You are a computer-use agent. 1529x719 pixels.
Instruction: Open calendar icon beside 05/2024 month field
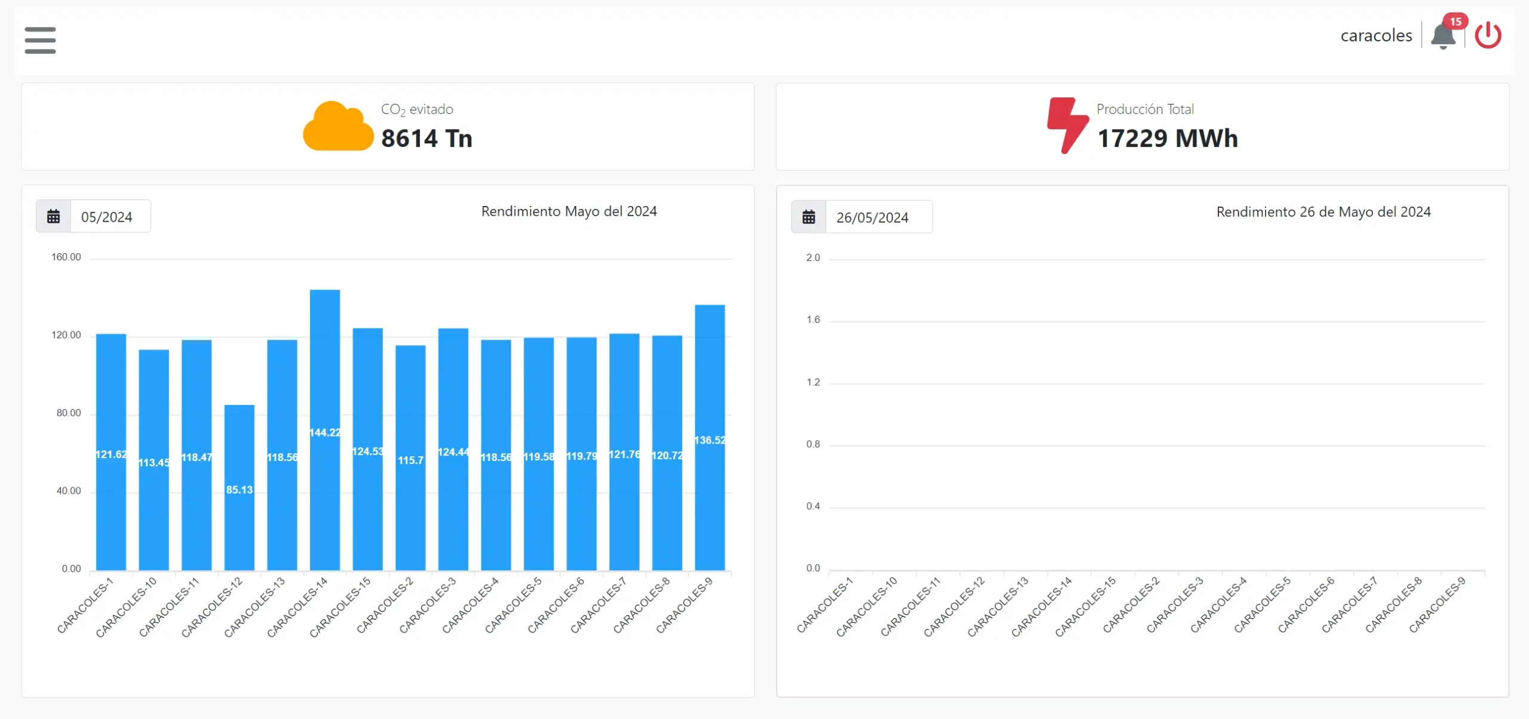click(54, 216)
